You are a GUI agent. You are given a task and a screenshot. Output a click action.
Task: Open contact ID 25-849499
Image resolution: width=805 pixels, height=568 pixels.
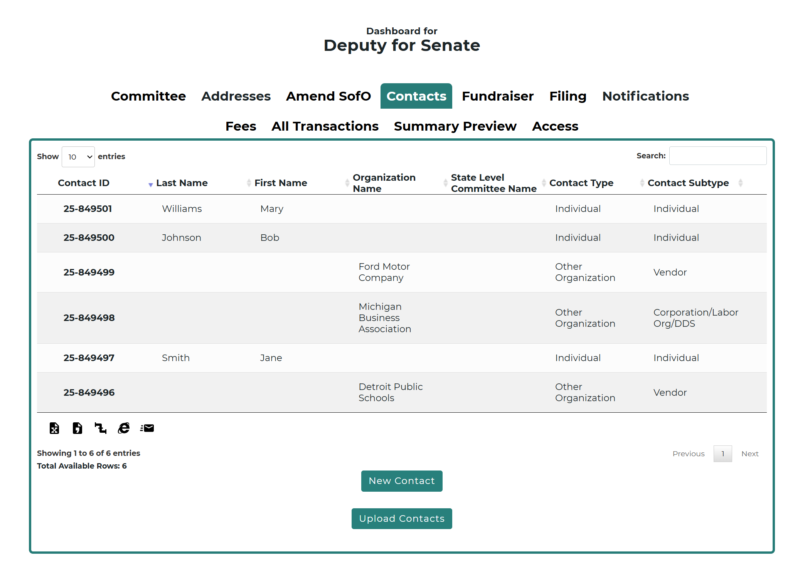click(x=89, y=272)
